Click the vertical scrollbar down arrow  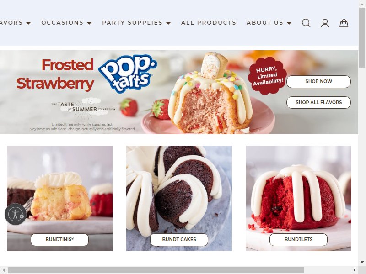(361, 262)
